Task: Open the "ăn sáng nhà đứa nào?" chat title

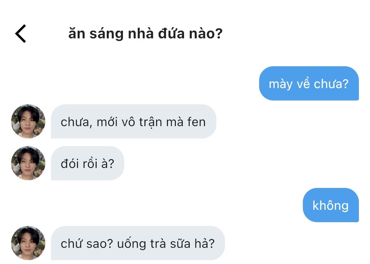Action: click(x=145, y=34)
